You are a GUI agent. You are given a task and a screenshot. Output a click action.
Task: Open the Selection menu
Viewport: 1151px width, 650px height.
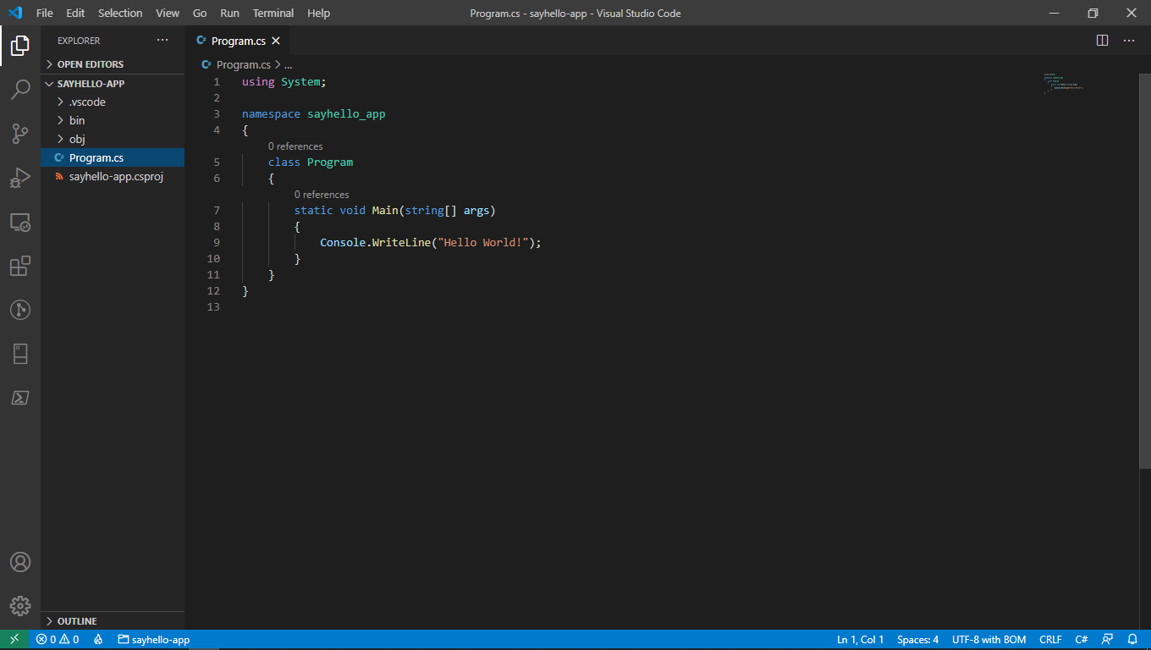click(x=120, y=13)
